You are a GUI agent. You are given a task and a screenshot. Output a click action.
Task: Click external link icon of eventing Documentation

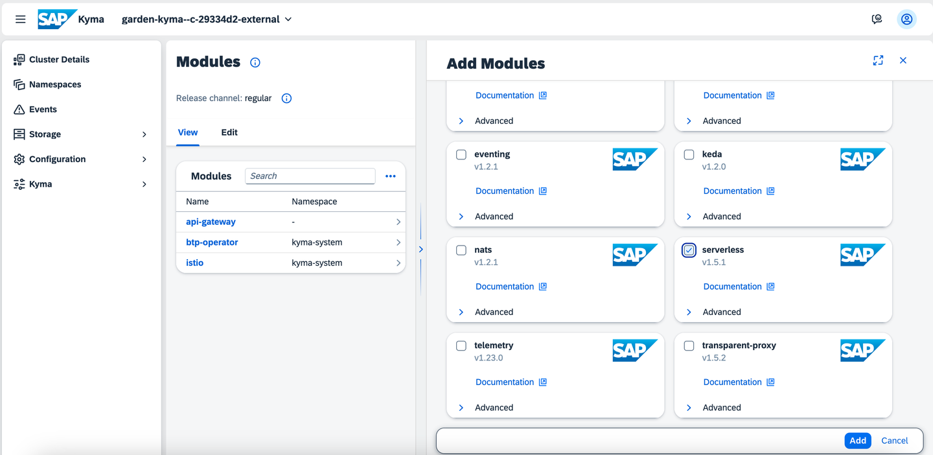tap(543, 191)
